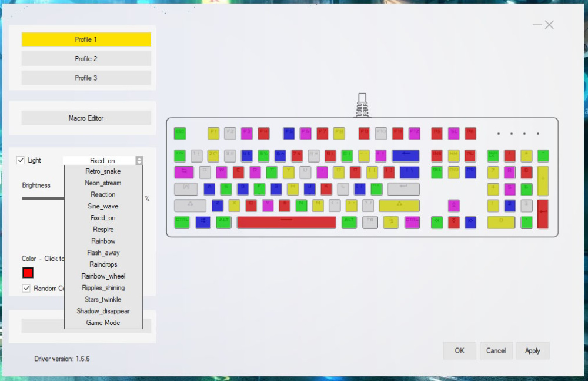Select the wide yellow numpad 0 key
This screenshot has width=588, height=381.
[502, 223]
